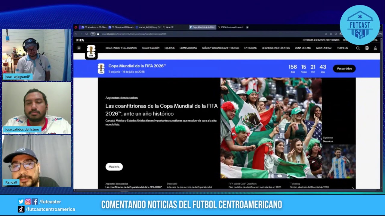Open the Clasificación menu item
This screenshot has height=216, width=385.
point(151,48)
